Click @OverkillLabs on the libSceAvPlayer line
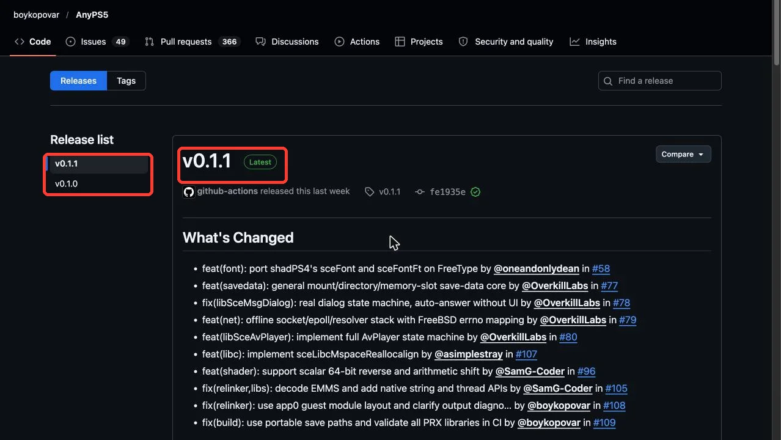 (x=513, y=337)
